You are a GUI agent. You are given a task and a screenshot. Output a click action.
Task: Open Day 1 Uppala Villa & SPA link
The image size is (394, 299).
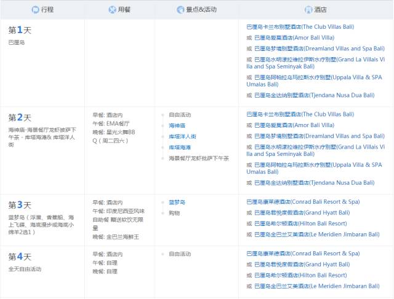click(x=314, y=80)
